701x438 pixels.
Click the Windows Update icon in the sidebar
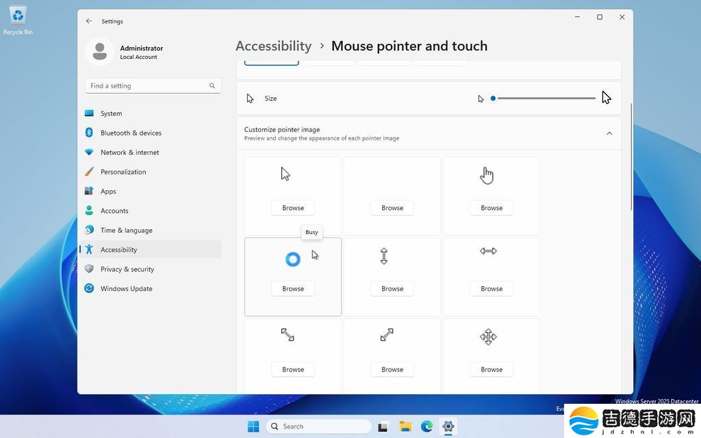click(90, 288)
